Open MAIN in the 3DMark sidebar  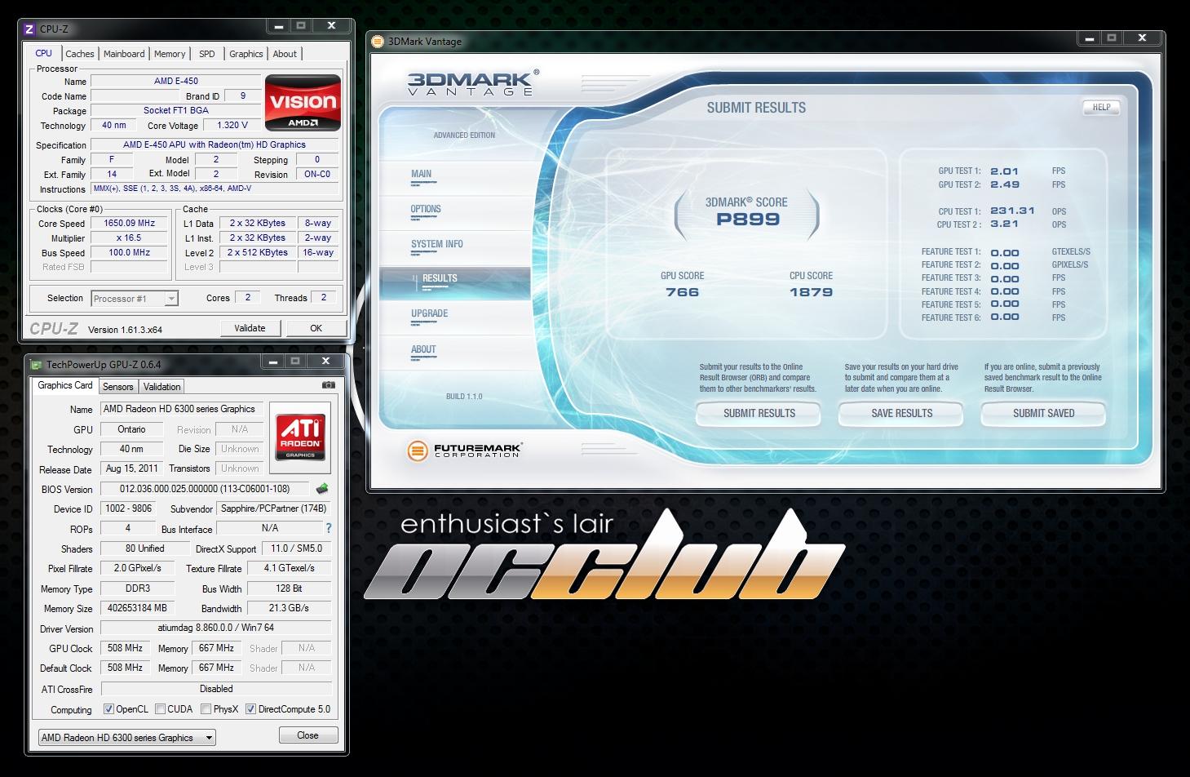pyautogui.click(x=422, y=174)
